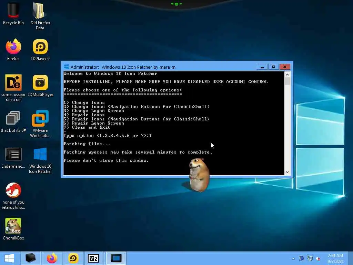Click the show desktop strip by the clock
Screen dimensions: 353x265
350,258
